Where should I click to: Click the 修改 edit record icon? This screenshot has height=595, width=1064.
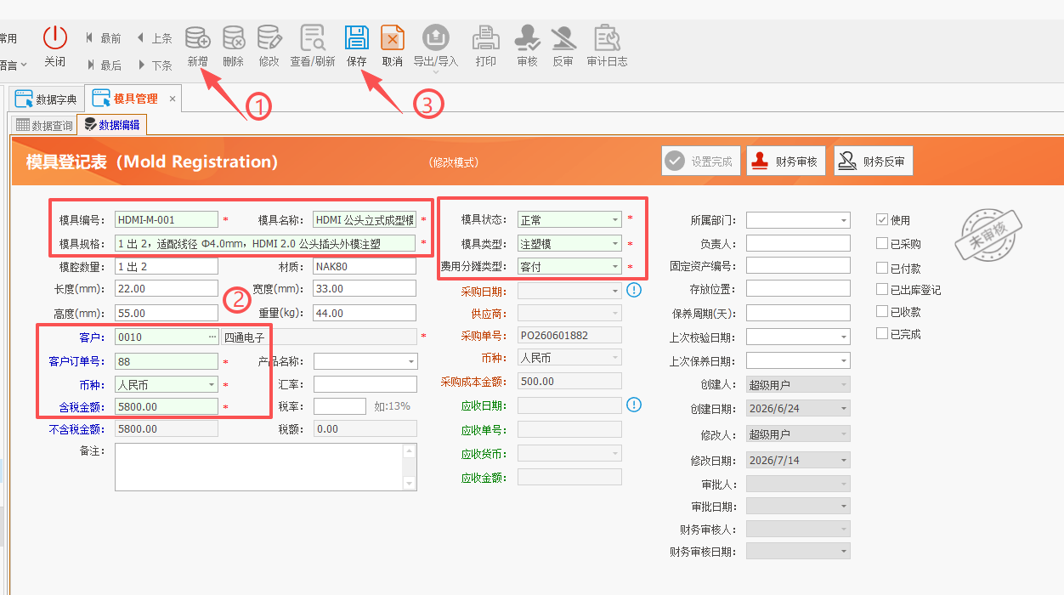click(269, 37)
